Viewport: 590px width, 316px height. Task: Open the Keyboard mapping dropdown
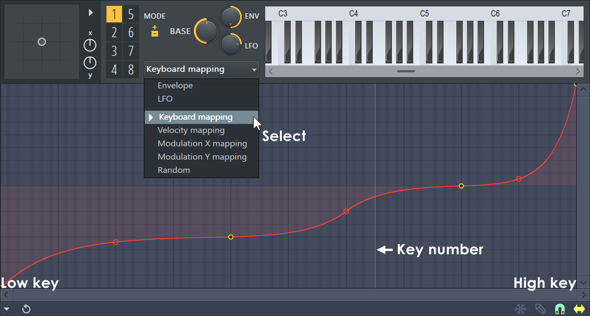pyautogui.click(x=201, y=70)
